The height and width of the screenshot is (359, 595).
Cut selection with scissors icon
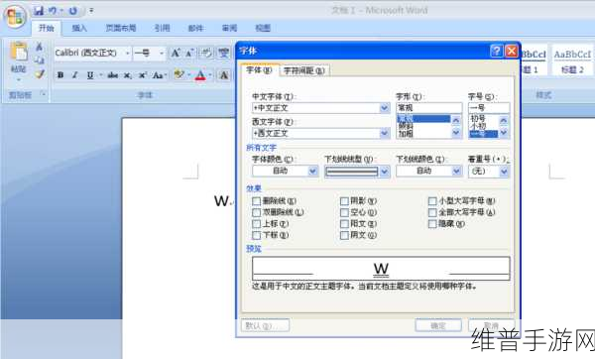point(39,47)
